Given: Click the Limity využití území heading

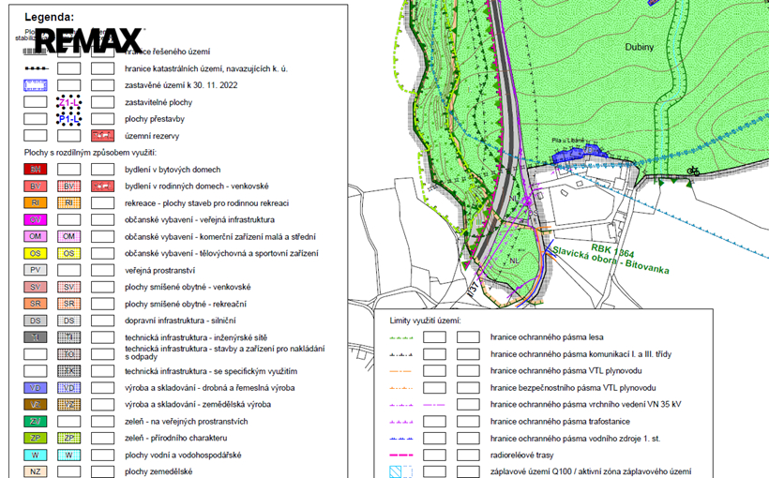Looking at the screenshot, I should [425, 321].
